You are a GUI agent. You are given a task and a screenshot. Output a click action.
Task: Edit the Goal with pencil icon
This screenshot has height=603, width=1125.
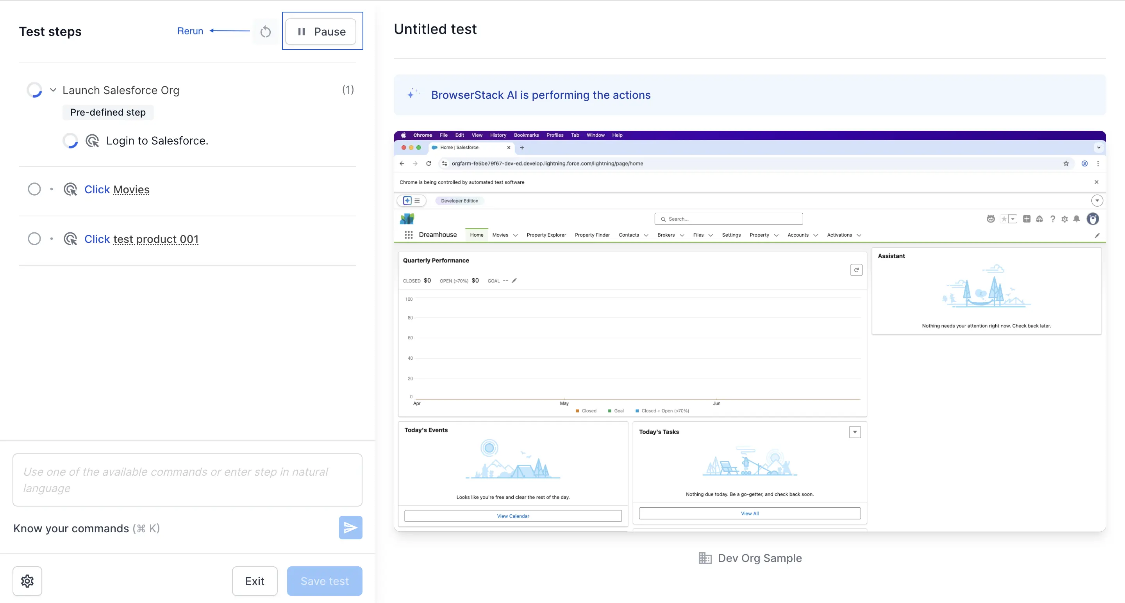[514, 280]
